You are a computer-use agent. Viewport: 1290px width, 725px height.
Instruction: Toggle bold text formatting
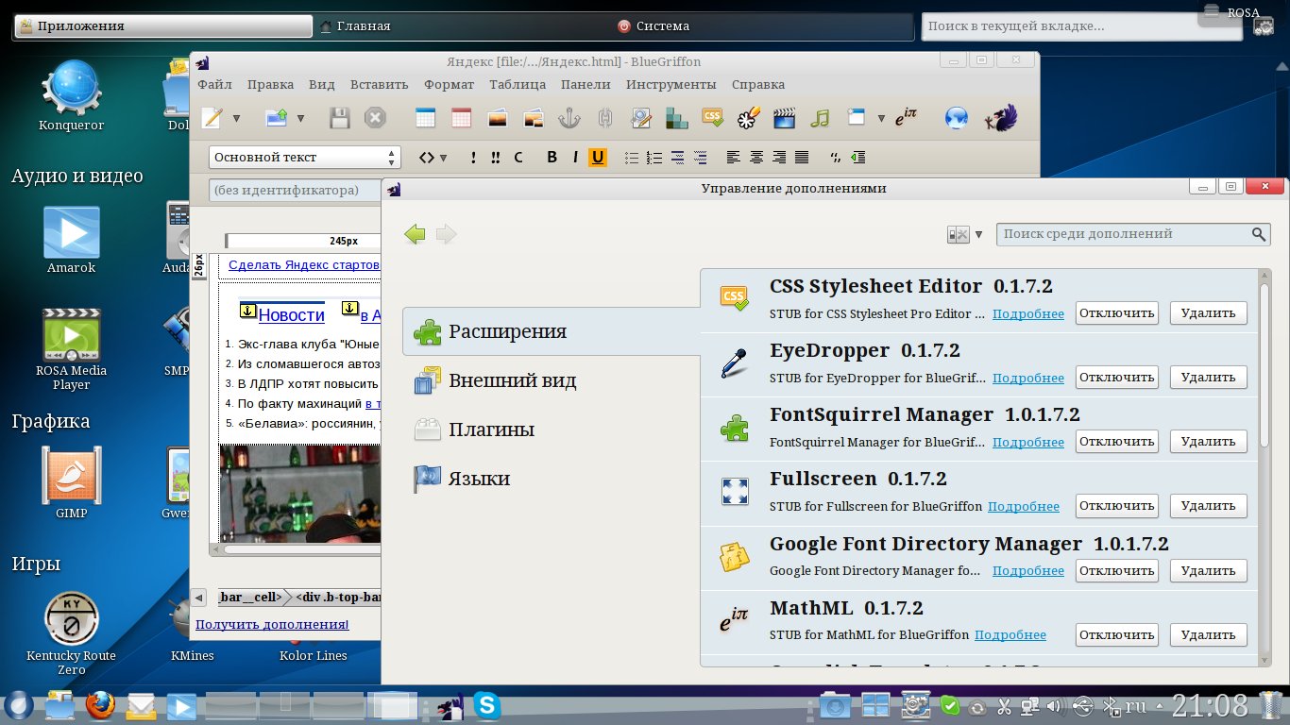point(552,158)
